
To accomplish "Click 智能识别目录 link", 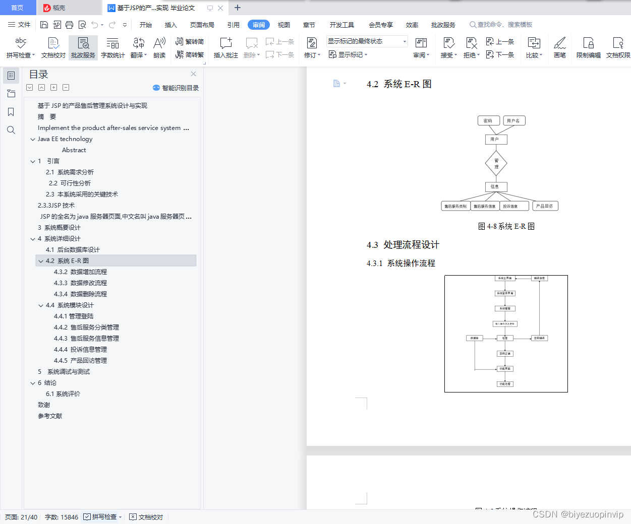I will (176, 88).
